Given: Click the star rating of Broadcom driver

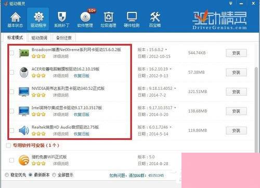Looking at the screenshot, I should pyautogui.click(x=38, y=56).
